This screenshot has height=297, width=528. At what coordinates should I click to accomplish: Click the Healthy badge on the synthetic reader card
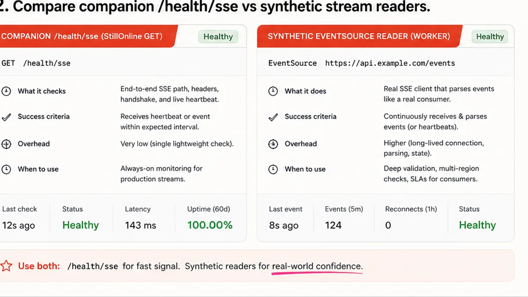[490, 37]
